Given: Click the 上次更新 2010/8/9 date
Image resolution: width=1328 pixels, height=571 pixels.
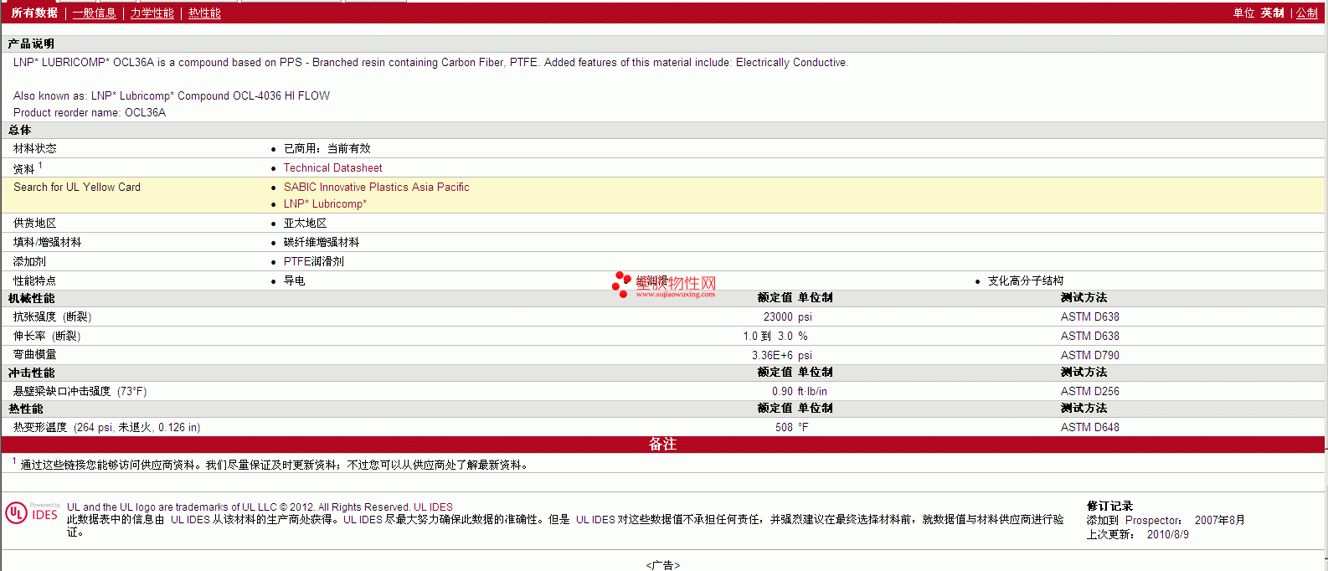Looking at the screenshot, I should tap(1137, 534).
